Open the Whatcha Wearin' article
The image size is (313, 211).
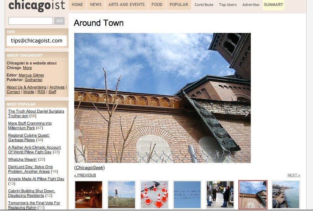(23, 159)
